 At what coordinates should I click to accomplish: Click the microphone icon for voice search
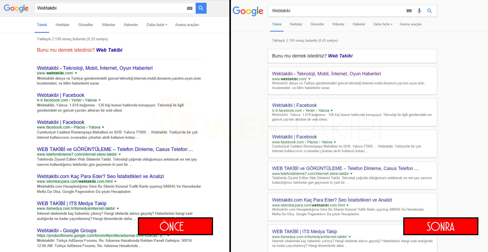point(419,11)
